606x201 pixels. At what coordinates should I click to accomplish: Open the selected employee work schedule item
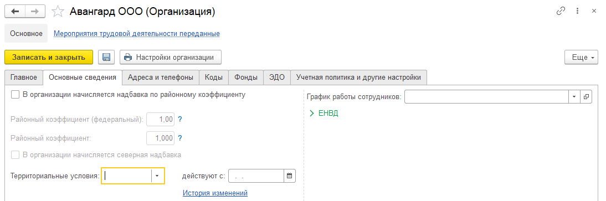586,97
